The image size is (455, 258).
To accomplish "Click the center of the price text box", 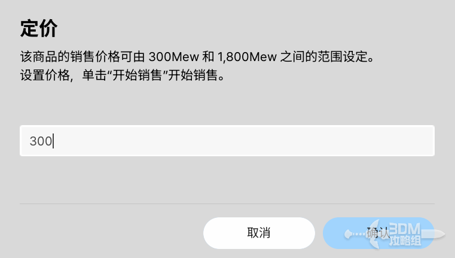I will pyautogui.click(x=227, y=141).
